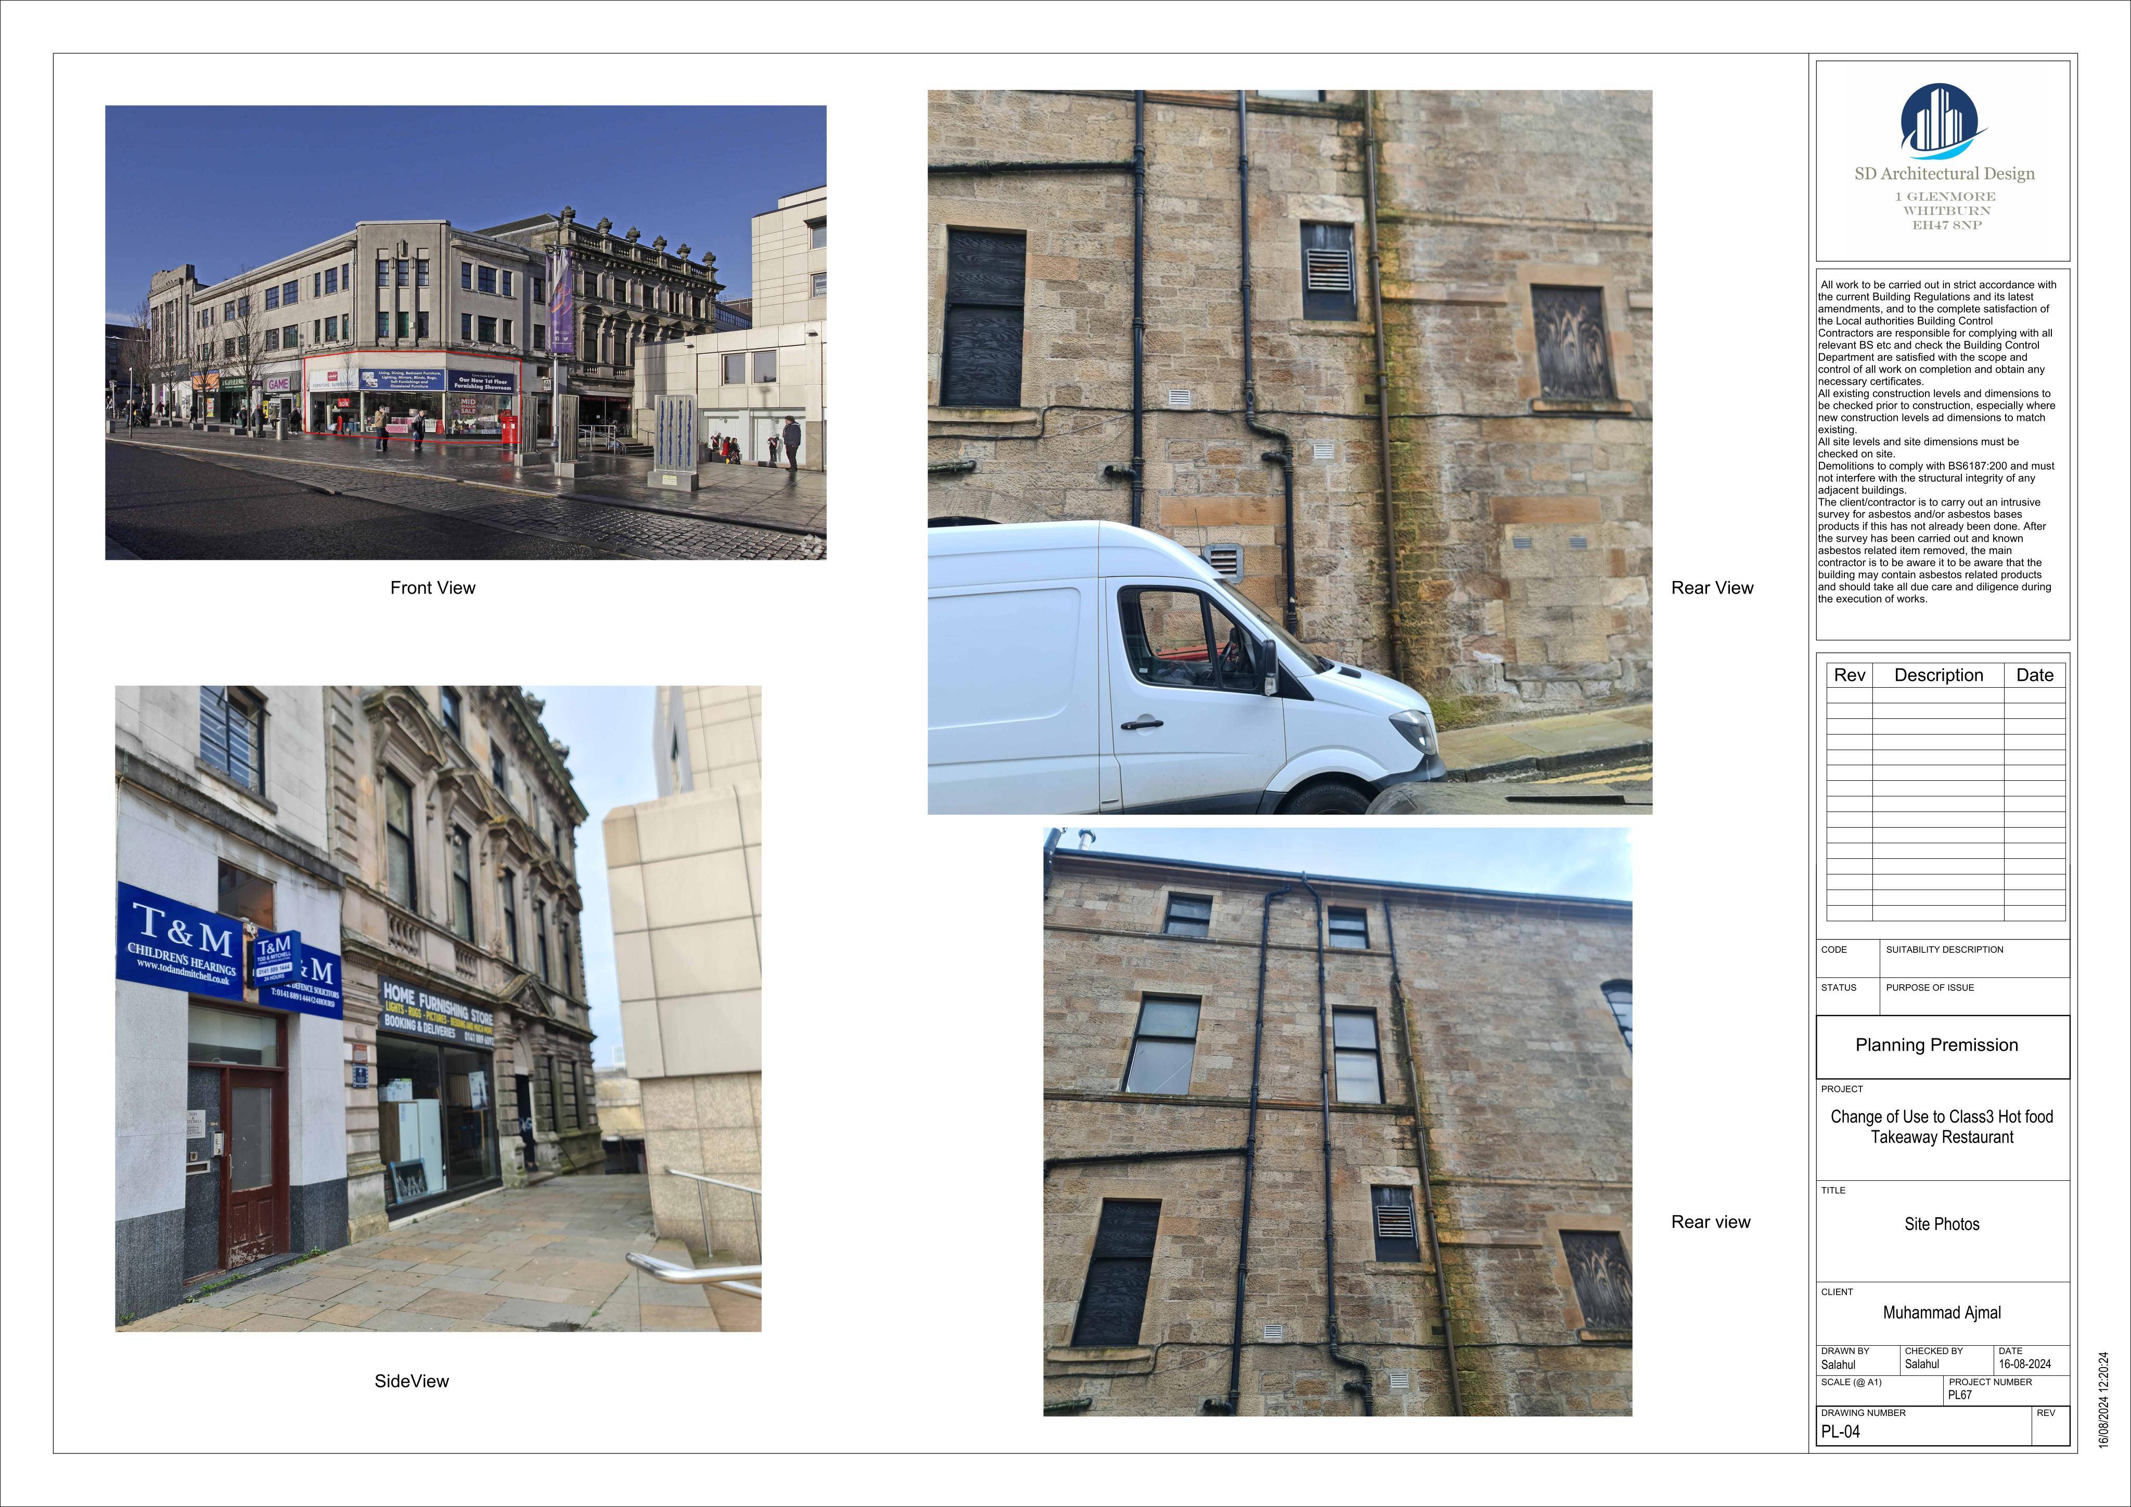Click the 'PURPOSE OF ISSUE' label
This screenshot has width=2131, height=1507.
point(1930,987)
